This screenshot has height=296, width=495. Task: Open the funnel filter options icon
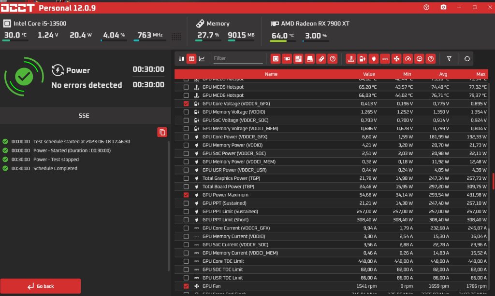pos(449,59)
